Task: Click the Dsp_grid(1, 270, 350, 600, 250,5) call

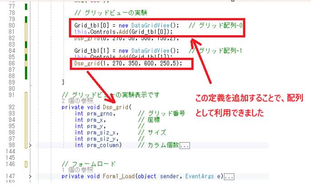Action: click(x=128, y=64)
